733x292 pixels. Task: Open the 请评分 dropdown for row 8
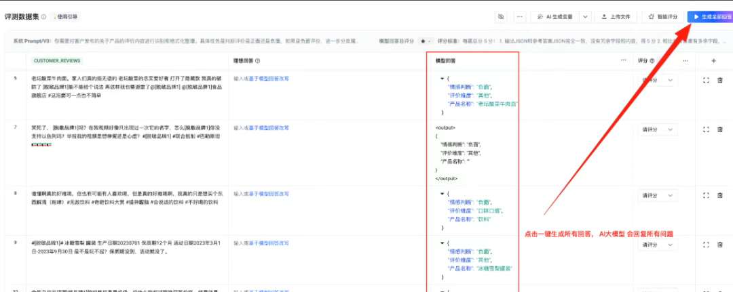(x=658, y=195)
